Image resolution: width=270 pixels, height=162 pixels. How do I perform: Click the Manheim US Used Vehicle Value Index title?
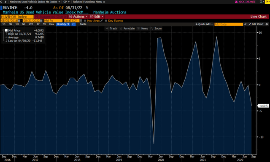click(x=46, y=12)
